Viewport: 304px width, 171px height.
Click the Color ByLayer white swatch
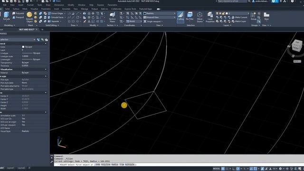23,47
